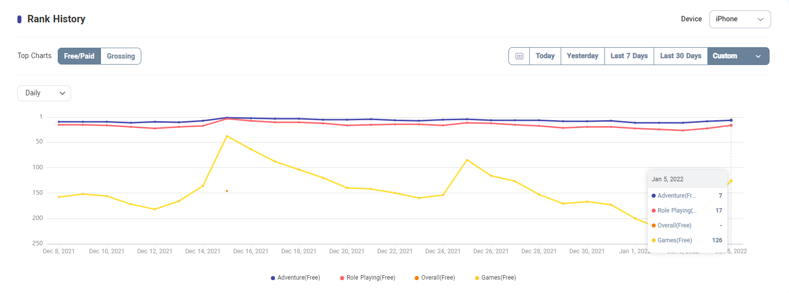Viewport: 789px width, 293px height.
Task: Click the Adventure(Free) end point on Jan 5
Action: tap(731, 120)
